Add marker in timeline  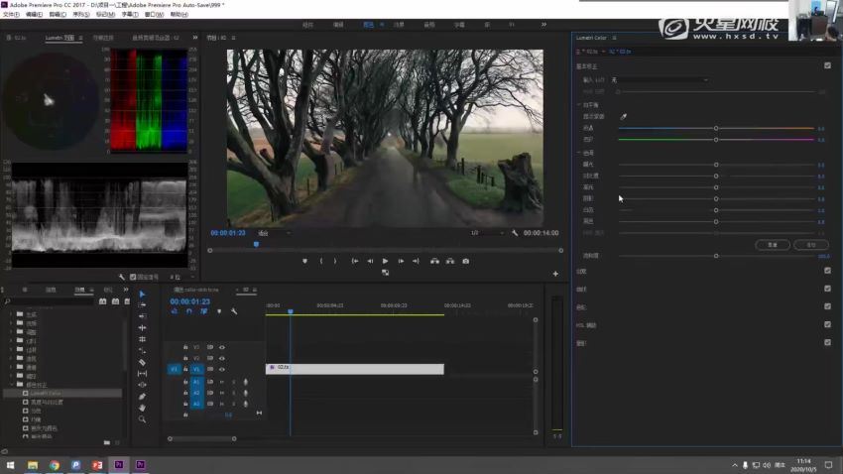pos(219,311)
